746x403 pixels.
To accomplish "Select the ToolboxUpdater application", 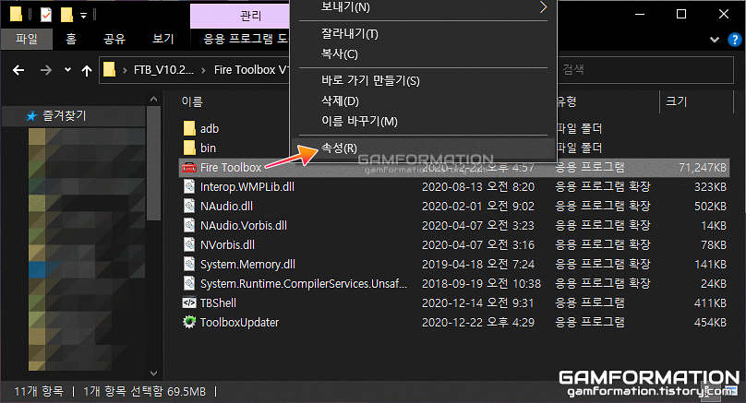I will tap(239, 323).
